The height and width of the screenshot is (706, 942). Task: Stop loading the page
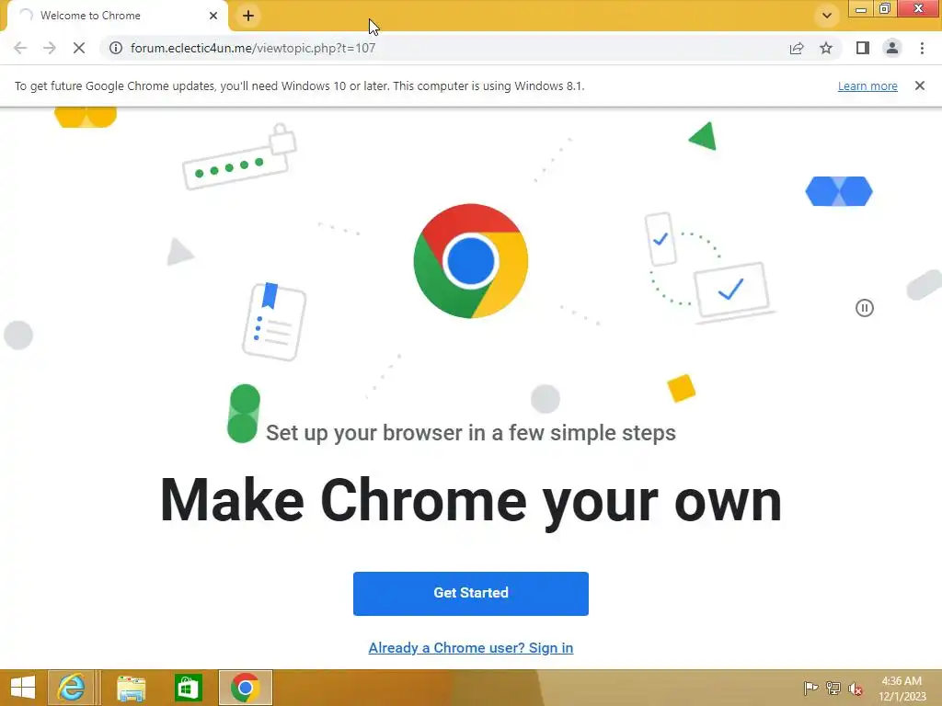point(79,48)
